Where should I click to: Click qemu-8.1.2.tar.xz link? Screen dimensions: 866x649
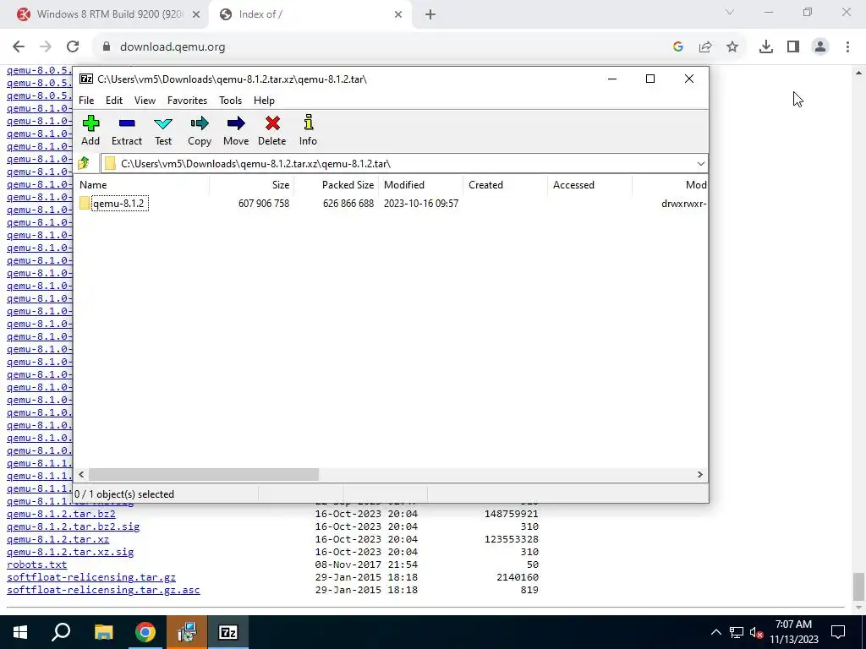point(58,539)
